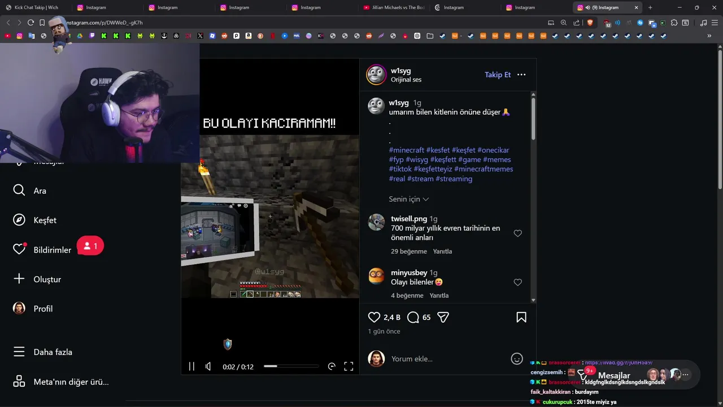This screenshot has height=407, width=723.
Task: Like twisell.png's comment heart
Action: (517, 233)
